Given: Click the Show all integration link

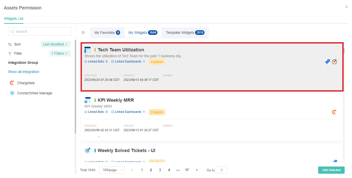Looking at the screenshot, I should point(23,72).
